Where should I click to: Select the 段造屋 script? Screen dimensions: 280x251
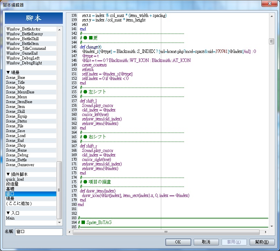pos(31,184)
